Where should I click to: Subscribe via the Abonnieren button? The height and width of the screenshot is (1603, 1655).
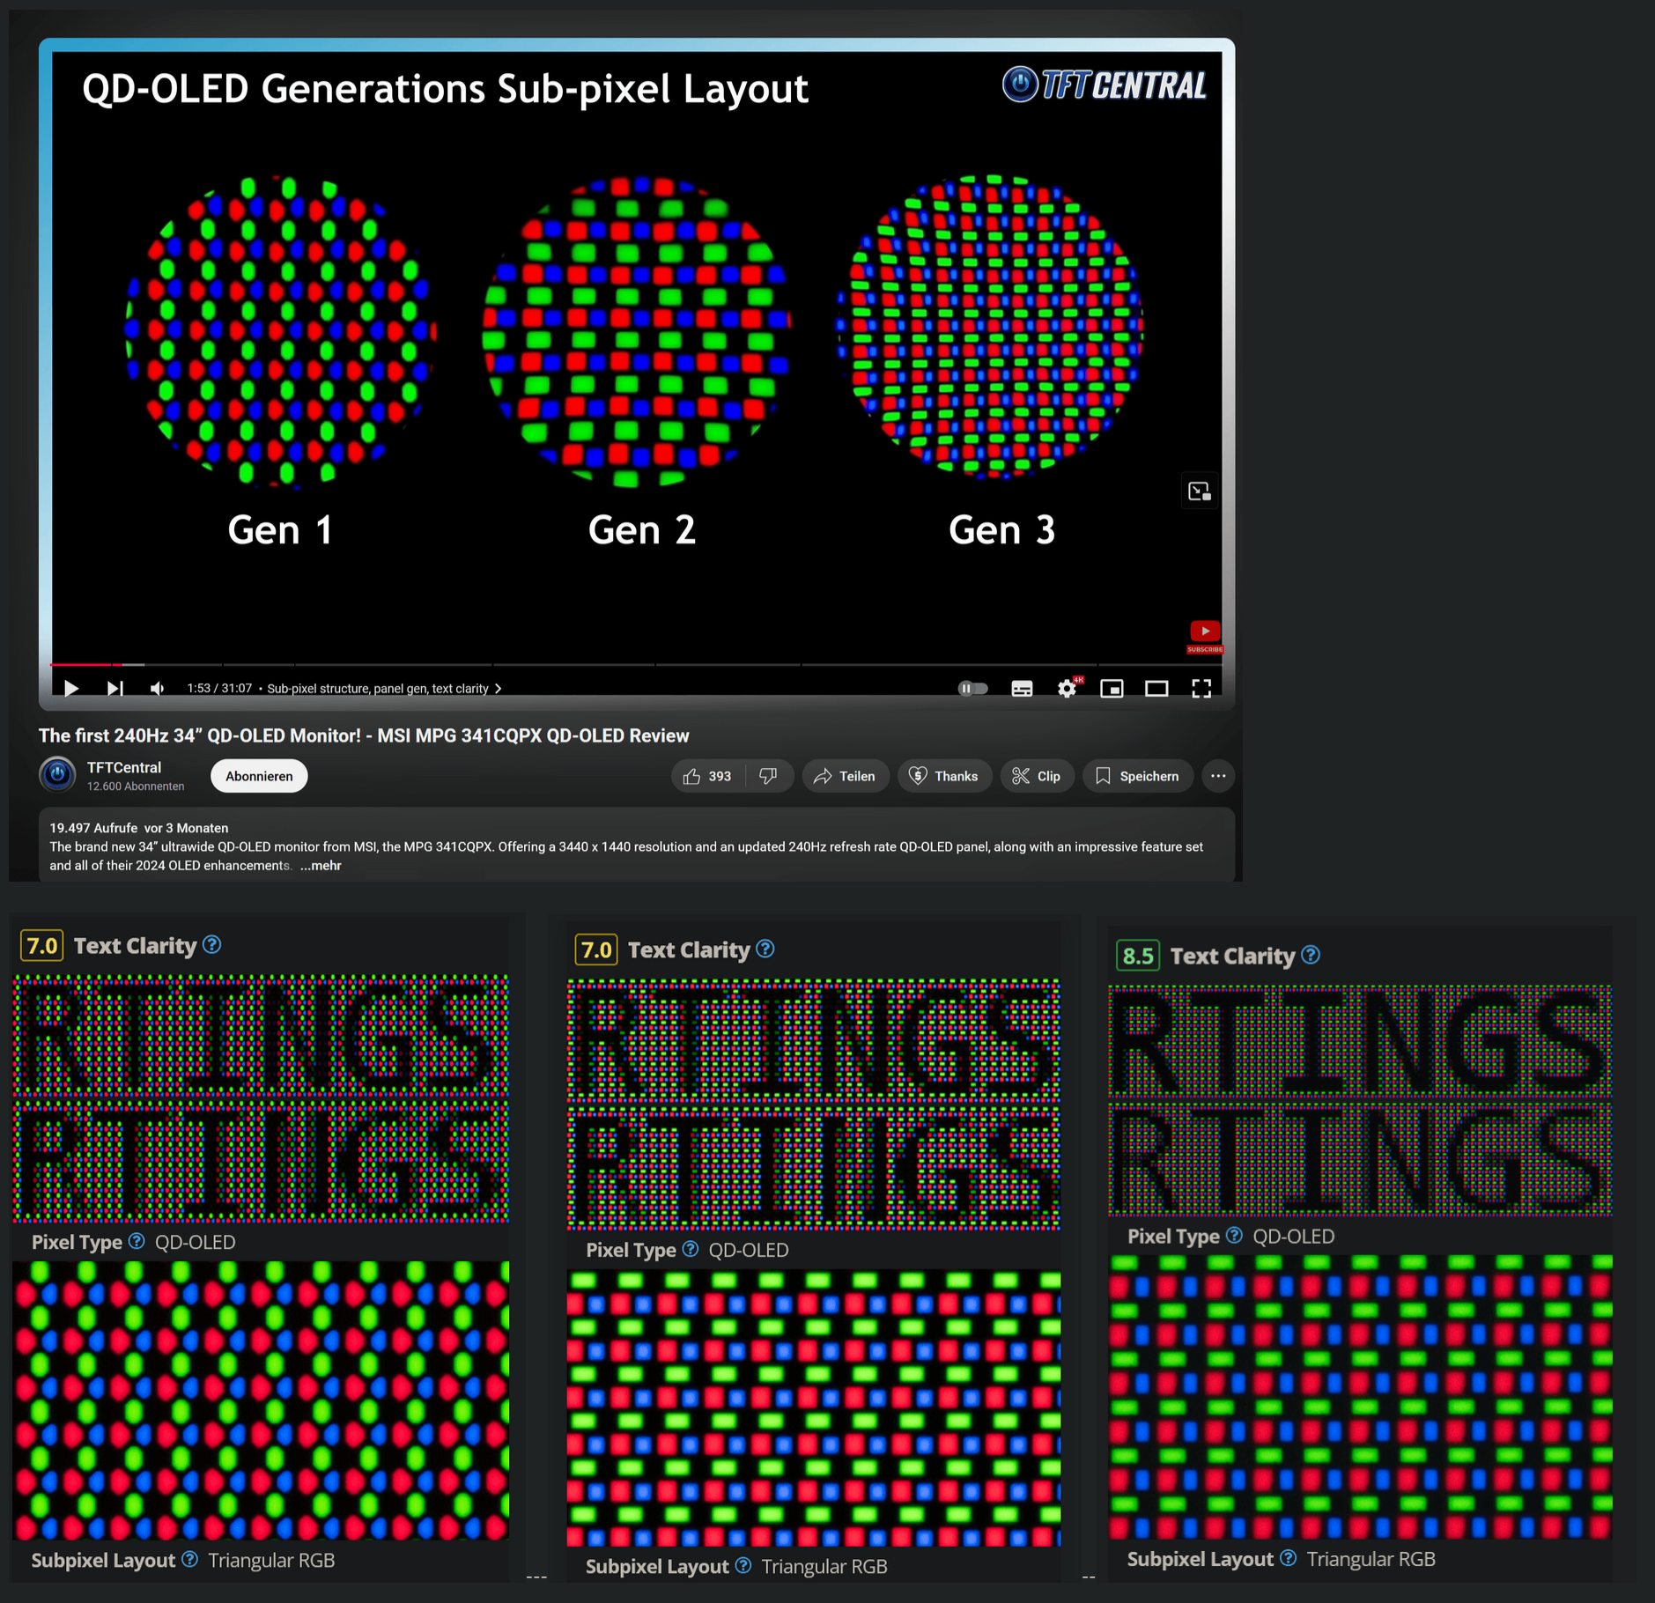coord(258,776)
